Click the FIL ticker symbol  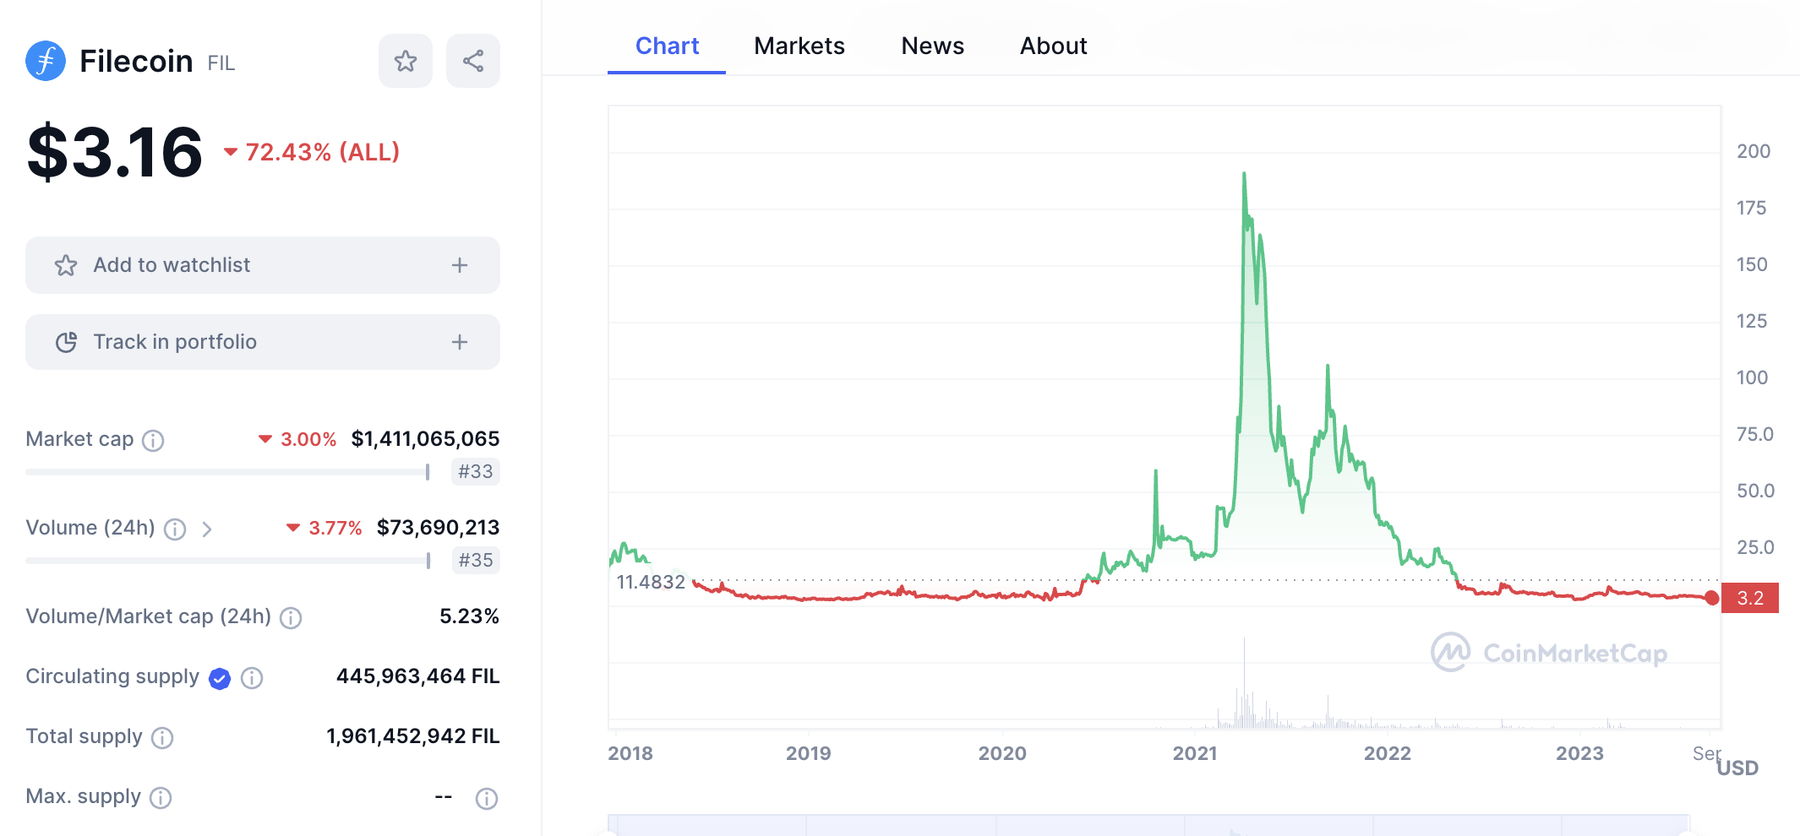[x=221, y=63]
